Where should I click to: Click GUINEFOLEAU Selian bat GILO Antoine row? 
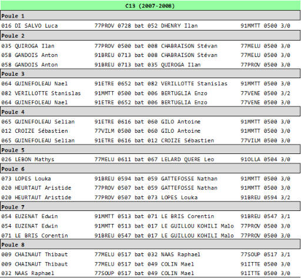(150, 122)
